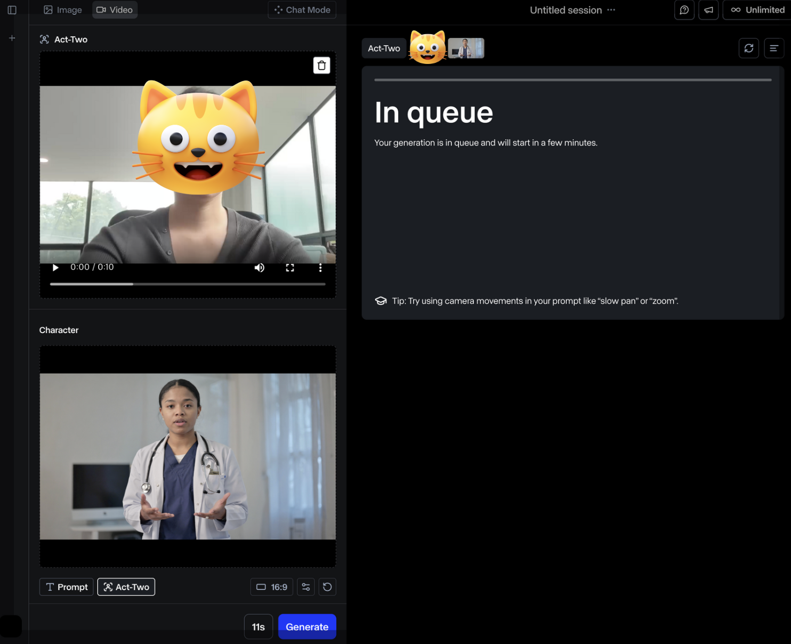791x644 pixels.
Task: Toggle the left sidebar panel icon
Action: pos(12,10)
